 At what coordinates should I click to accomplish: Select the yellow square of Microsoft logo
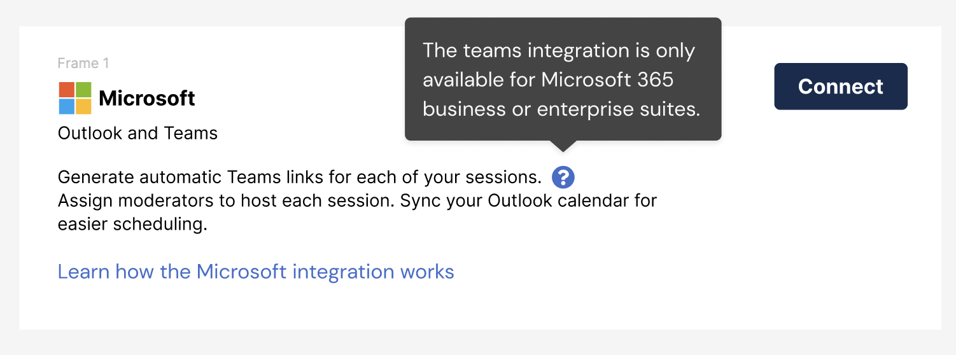point(83,106)
